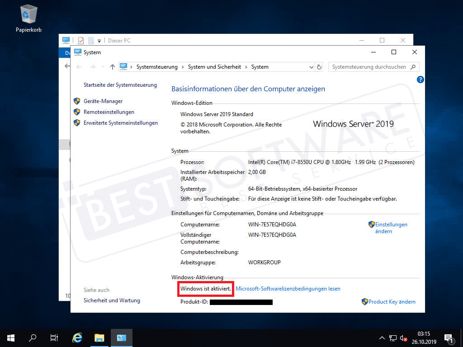Click the up arrow to parent folder
Screen dimensions: 463x347
pos(112,66)
